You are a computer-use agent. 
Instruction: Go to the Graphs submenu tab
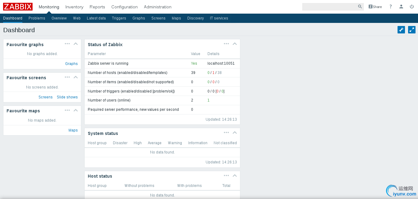pyautogui.click(x=139, y=18)
